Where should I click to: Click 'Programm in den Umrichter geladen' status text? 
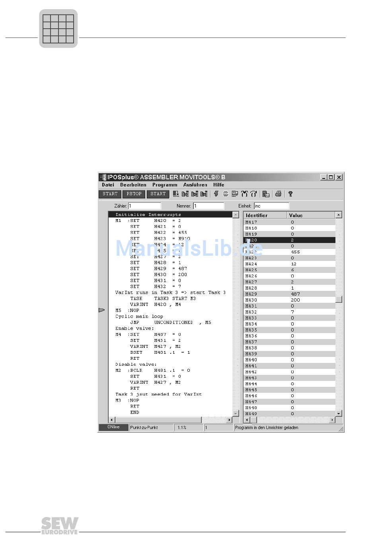[x=267, y=427]
